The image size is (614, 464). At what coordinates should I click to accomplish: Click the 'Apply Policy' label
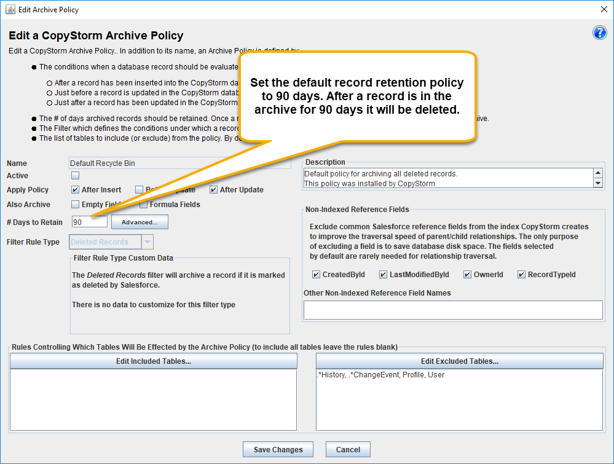pyautogui.click(x=28, y=190)
